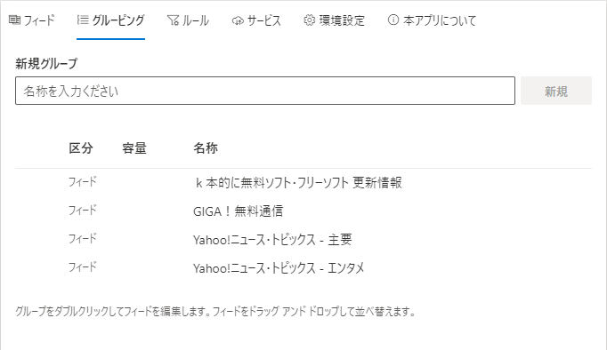Click the 新規 button
The image size is (607, 350).
(556, 91)
